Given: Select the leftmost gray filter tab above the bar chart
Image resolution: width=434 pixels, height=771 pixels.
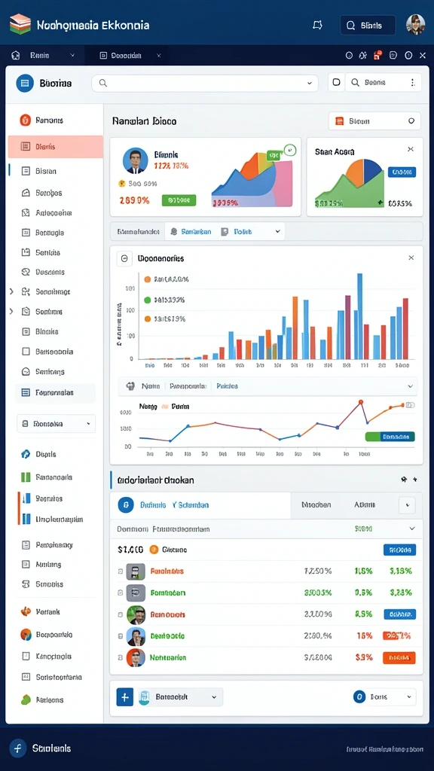Looking at the screenshot, I should [138, 231].
